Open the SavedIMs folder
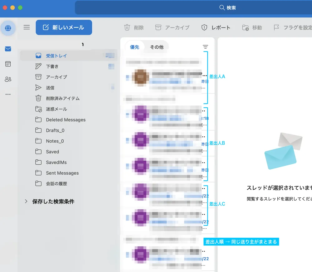Screen dimensions: 312x272 click(69, 163)
